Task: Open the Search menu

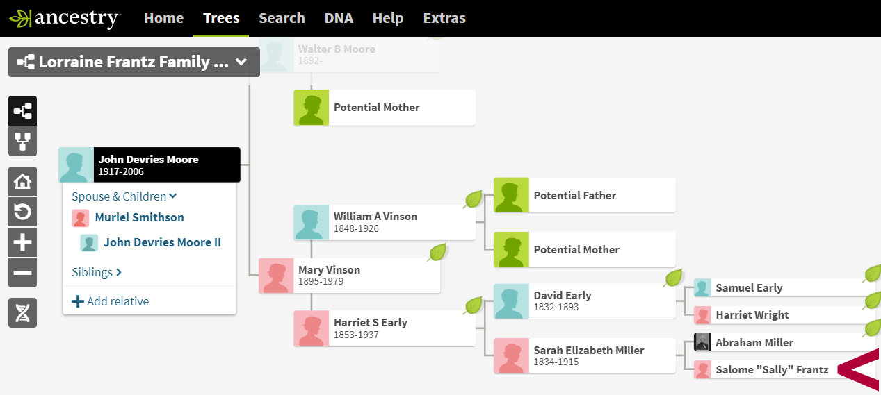Action: tap(282, 19)
